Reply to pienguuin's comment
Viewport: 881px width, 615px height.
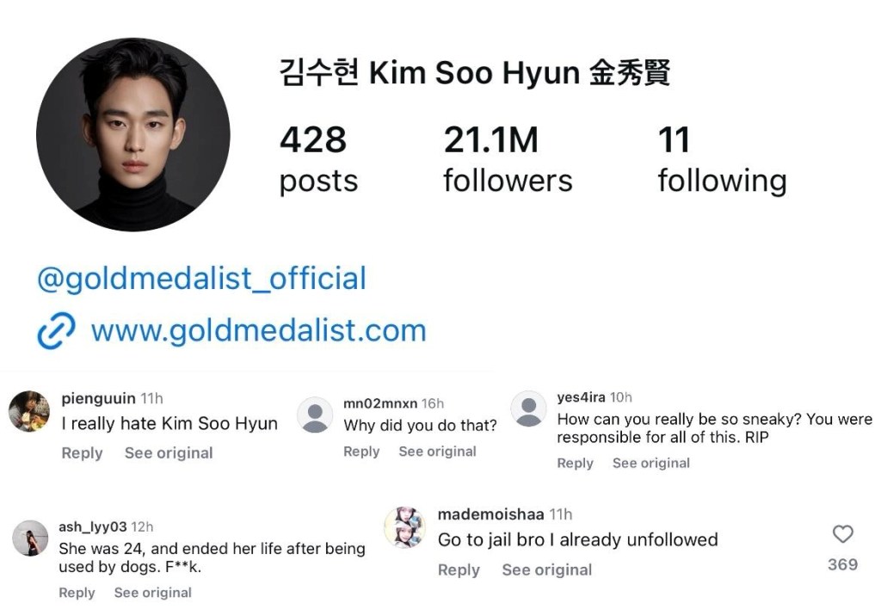point(82,452)
